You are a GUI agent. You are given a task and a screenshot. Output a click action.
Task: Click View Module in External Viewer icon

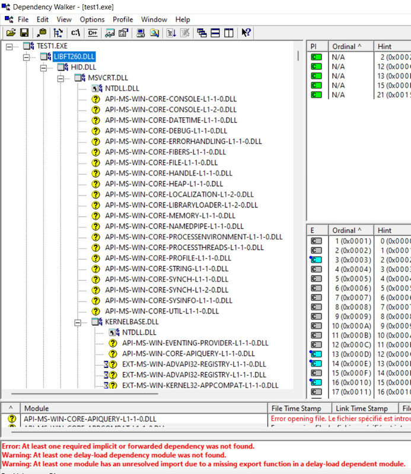point(110,33)
